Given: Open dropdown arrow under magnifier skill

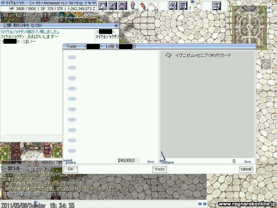Looking at the screenshot, I should [113, 11].
